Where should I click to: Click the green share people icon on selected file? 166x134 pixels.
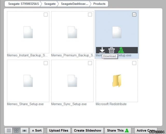[121, 50]
